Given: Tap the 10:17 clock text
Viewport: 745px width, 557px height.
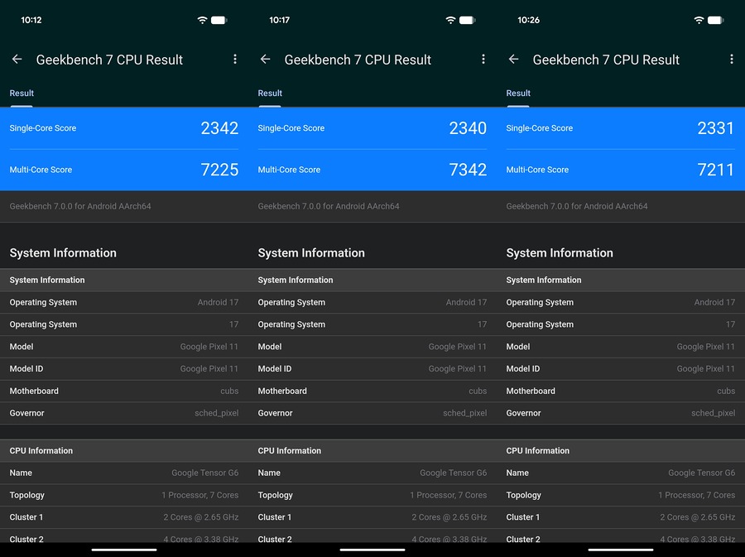Looking at the screenshot, I should 280,20.
